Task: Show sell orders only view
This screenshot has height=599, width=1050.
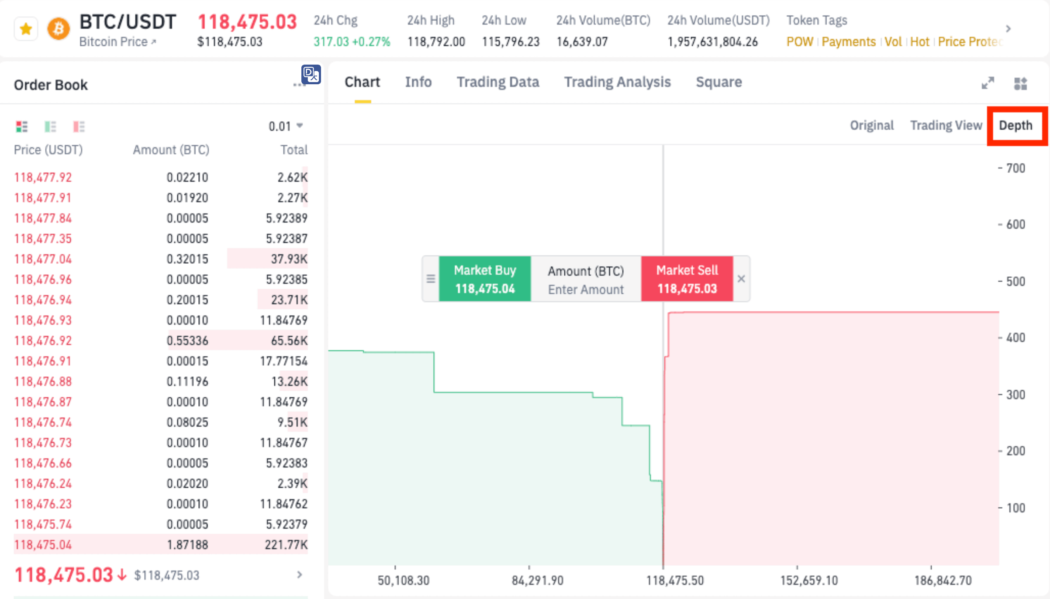Action: point(79,127)
